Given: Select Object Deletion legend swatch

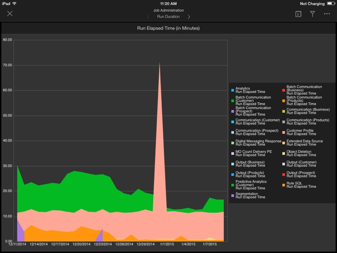Looking at the screenshot, I should pos(284,154).
